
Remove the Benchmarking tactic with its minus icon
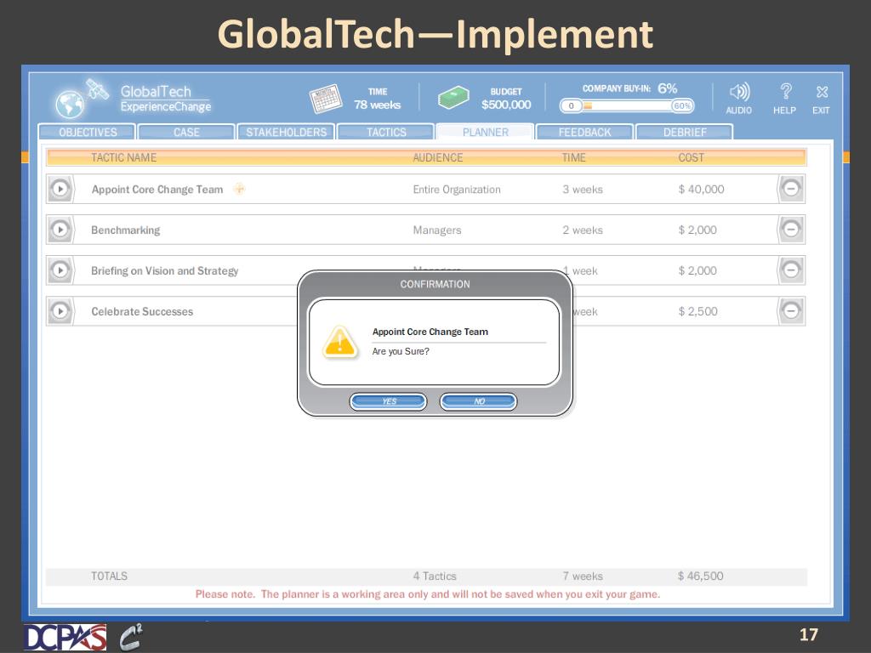791,230
